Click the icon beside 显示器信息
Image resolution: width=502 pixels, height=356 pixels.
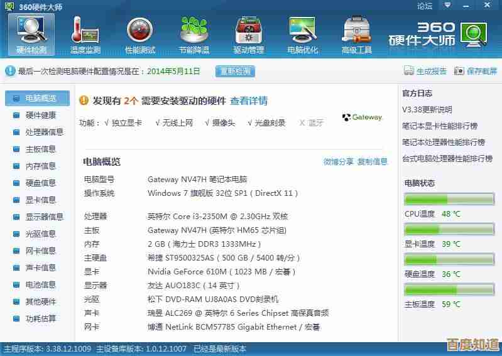(x=16, y=217)
